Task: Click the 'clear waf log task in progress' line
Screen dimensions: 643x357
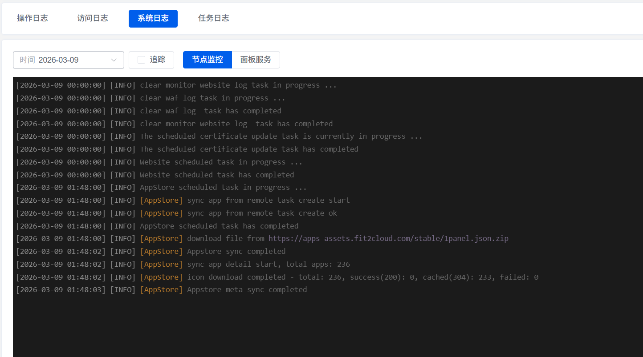Action: click(x=212, y=98)
